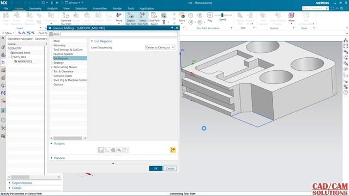Open the History clock icon in left resource bar

click(x=3, y=120)
